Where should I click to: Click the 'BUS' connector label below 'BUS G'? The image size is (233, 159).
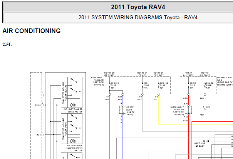pyautogui.click(x=39, y=135)
